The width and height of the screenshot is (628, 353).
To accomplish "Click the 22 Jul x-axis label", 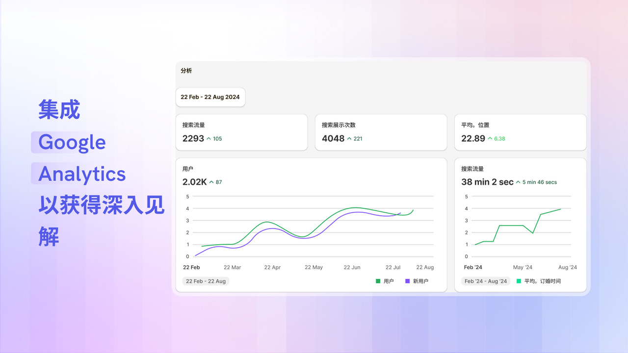I will click(393, 267).
